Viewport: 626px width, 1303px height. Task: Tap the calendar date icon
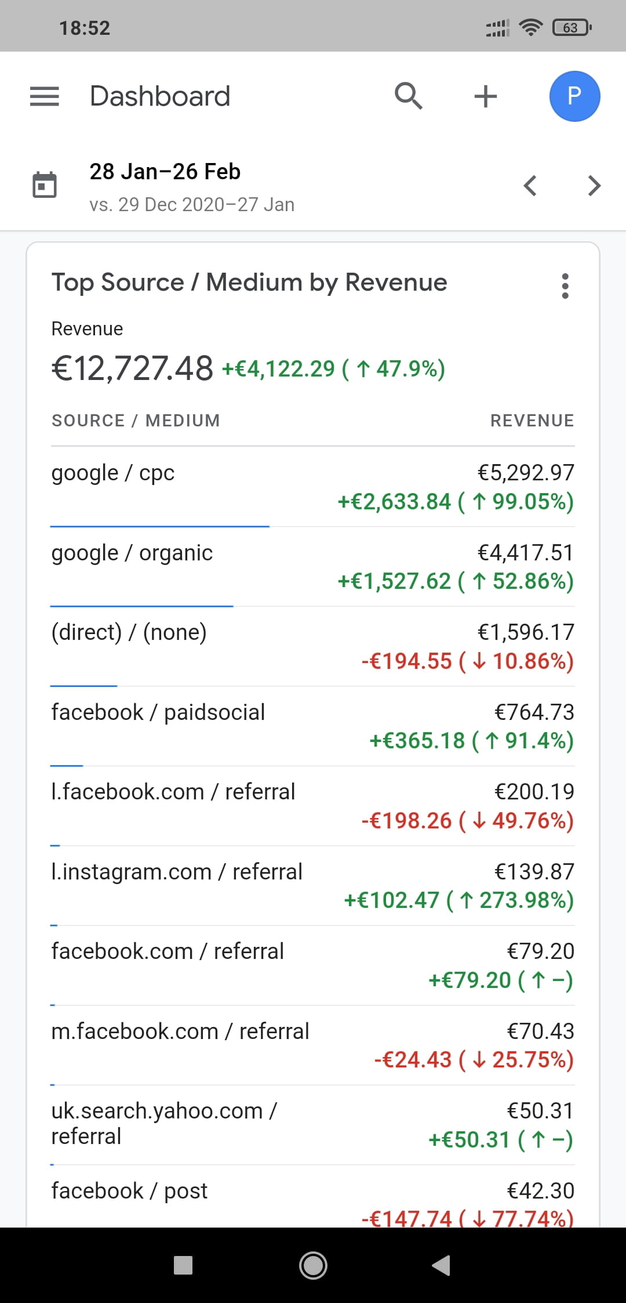click(45, 186)
